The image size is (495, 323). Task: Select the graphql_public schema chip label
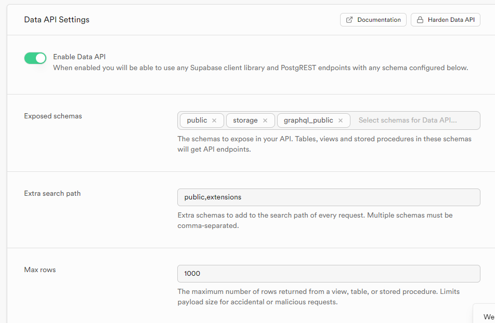pyautogui.click(x=308, y=120)
